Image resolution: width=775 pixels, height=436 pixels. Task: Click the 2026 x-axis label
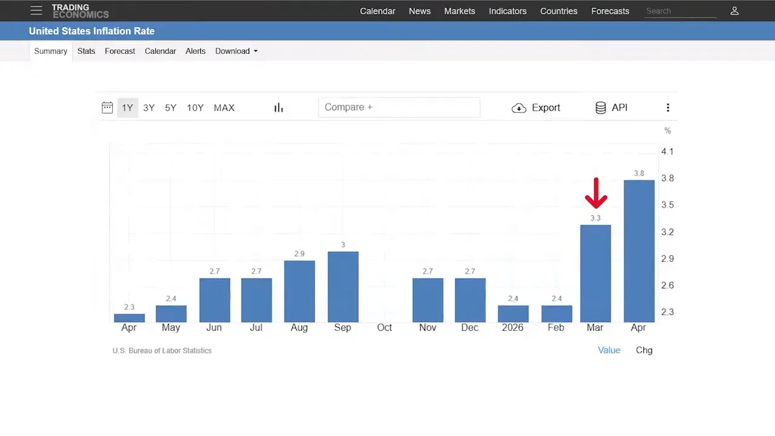tap(513, 328)
